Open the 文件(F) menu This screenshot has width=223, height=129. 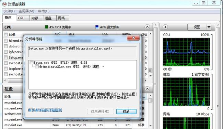pyautogui.click(x=9, y=11)
